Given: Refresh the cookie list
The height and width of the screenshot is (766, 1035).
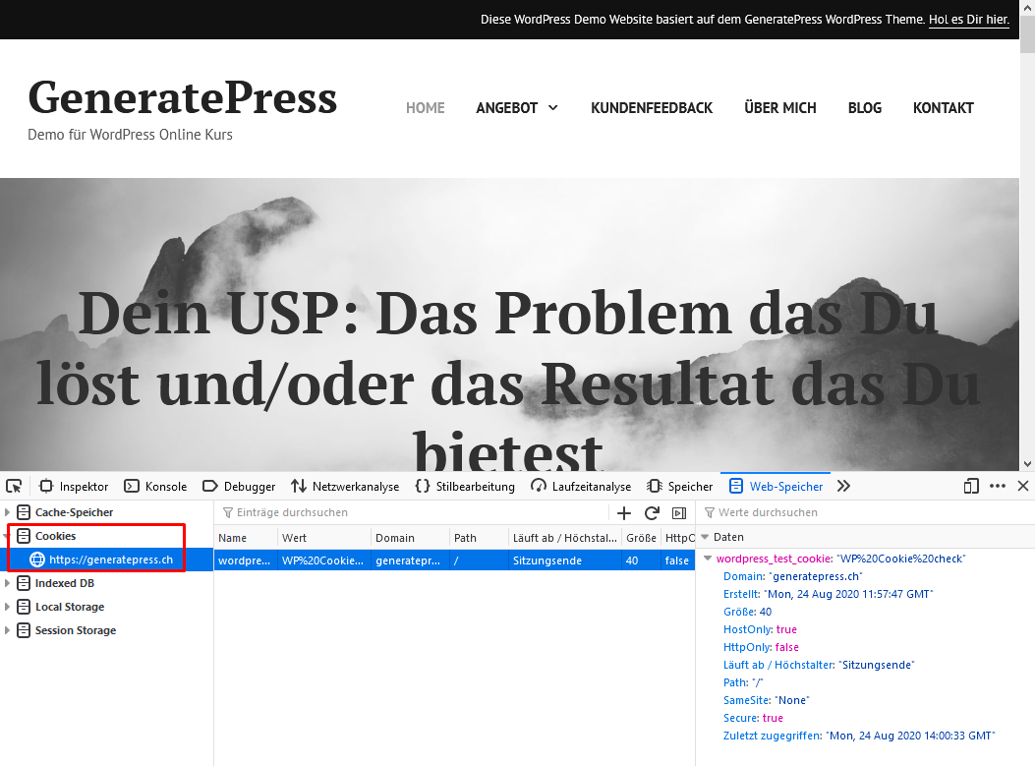Looking at the screenshot, I should (652, 513).
